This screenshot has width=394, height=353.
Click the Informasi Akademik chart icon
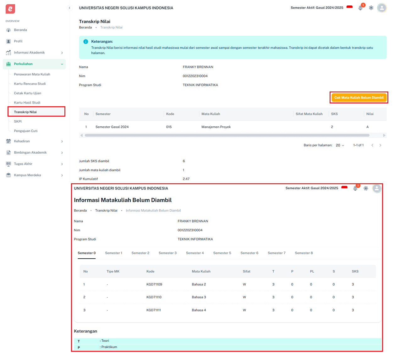click(x=8, y=53)
